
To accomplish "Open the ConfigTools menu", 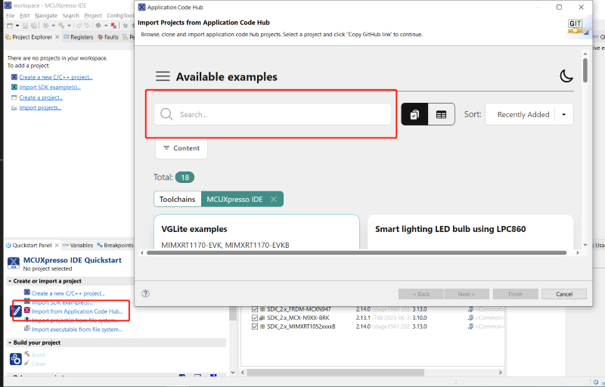I will pos(120,15).
